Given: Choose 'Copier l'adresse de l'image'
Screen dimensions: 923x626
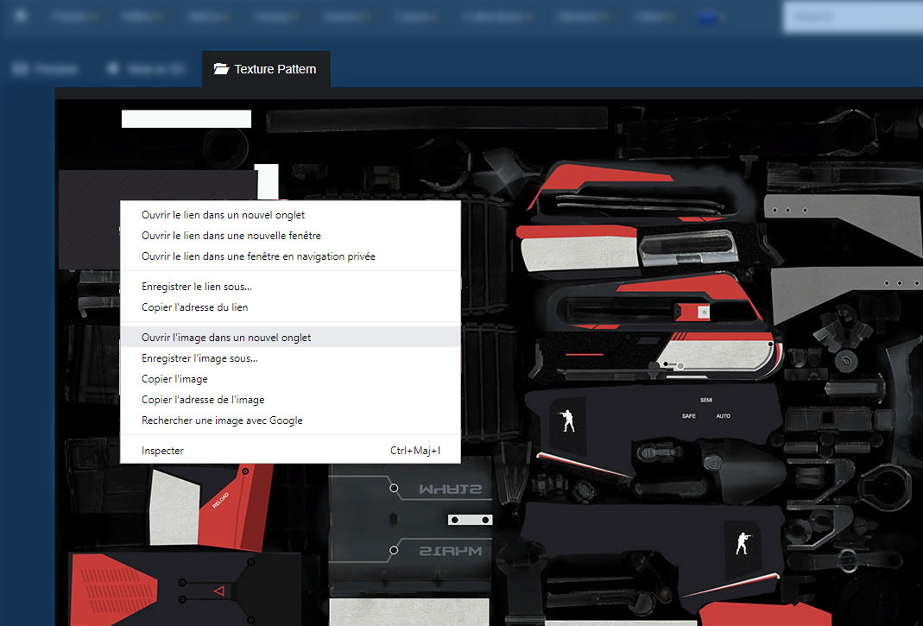Looking at the screenshot, I should coord(290,399).
